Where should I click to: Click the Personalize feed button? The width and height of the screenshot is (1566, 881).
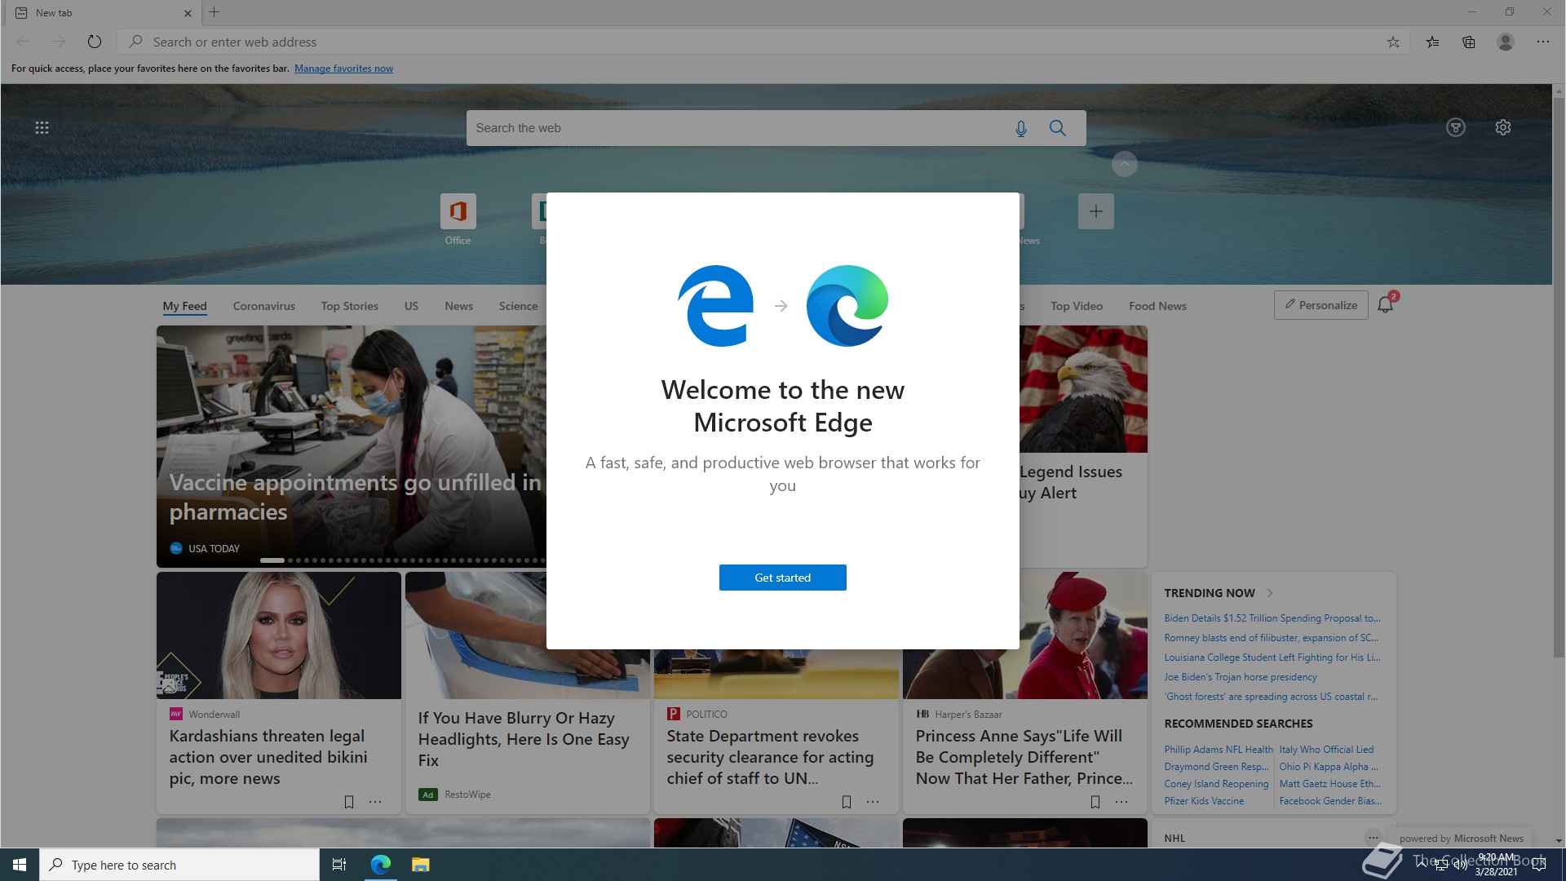(1320, 305)
